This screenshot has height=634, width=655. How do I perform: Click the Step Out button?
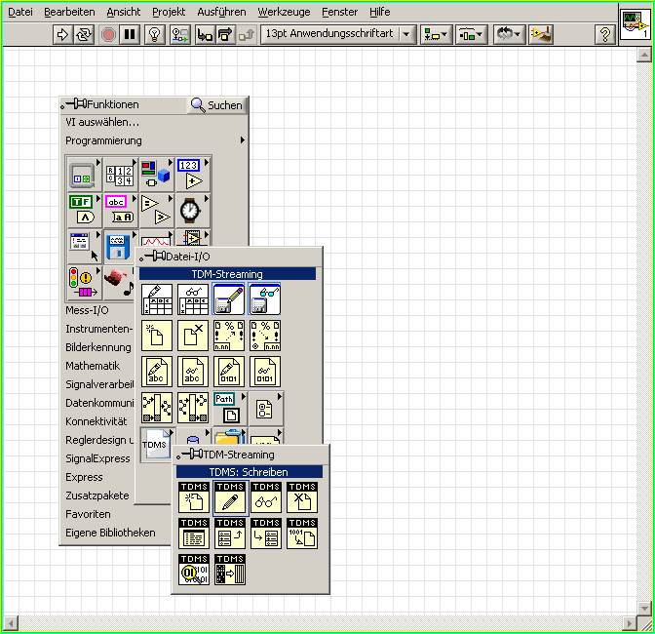pos(247,34)
